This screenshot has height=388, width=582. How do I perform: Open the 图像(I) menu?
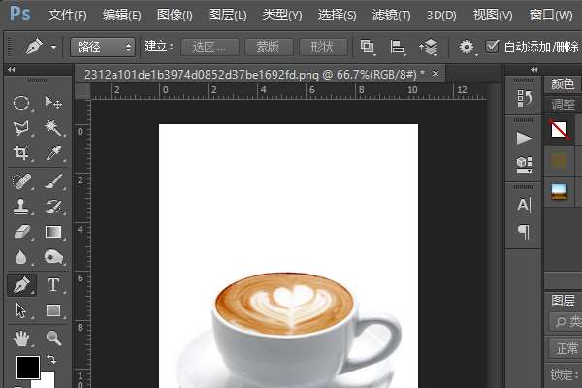click(175, 16)
